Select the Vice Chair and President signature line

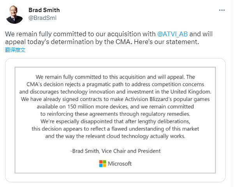[115, 151]
